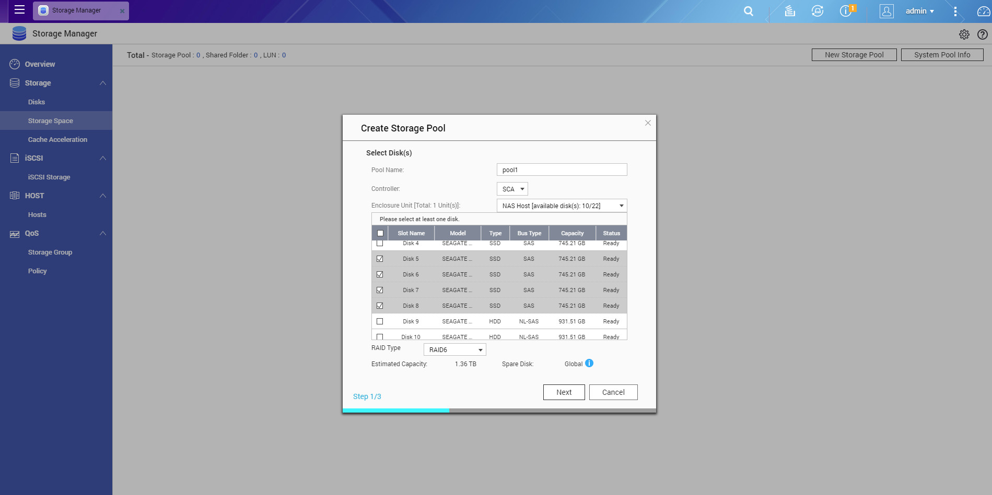Click the Spare Disk info icon
The width and height of the screenshot is (992, 495).
(x=589, y=364)
